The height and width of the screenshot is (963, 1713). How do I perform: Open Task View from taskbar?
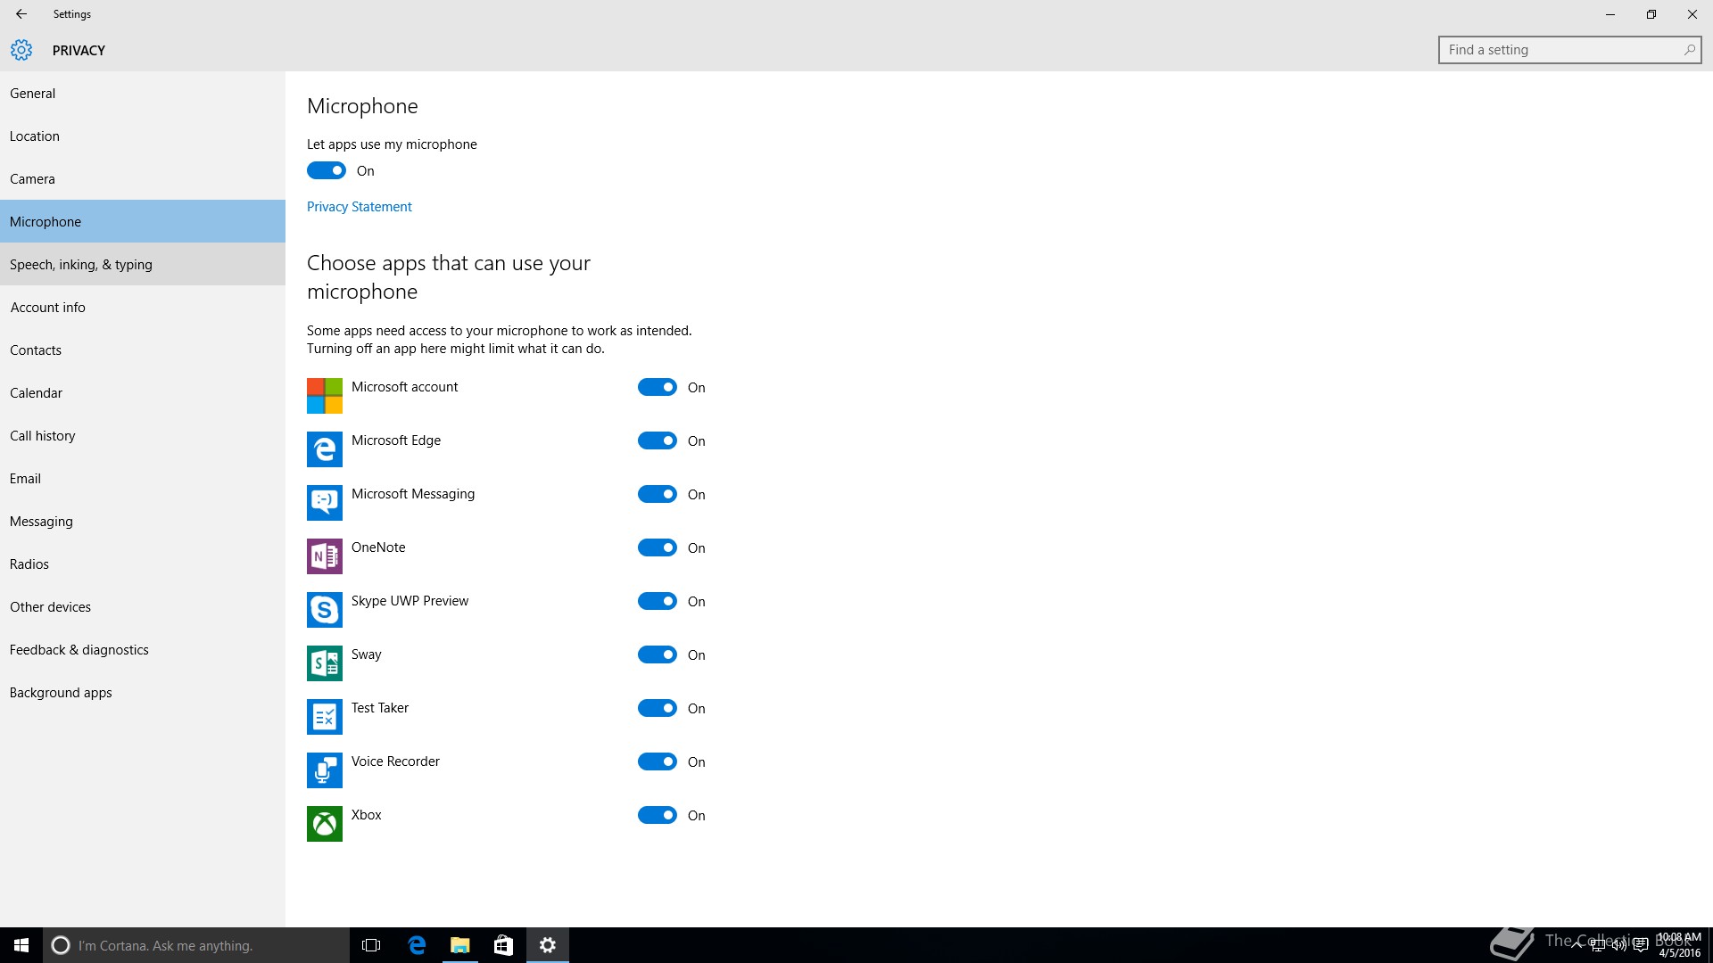[x=371, y=945]
